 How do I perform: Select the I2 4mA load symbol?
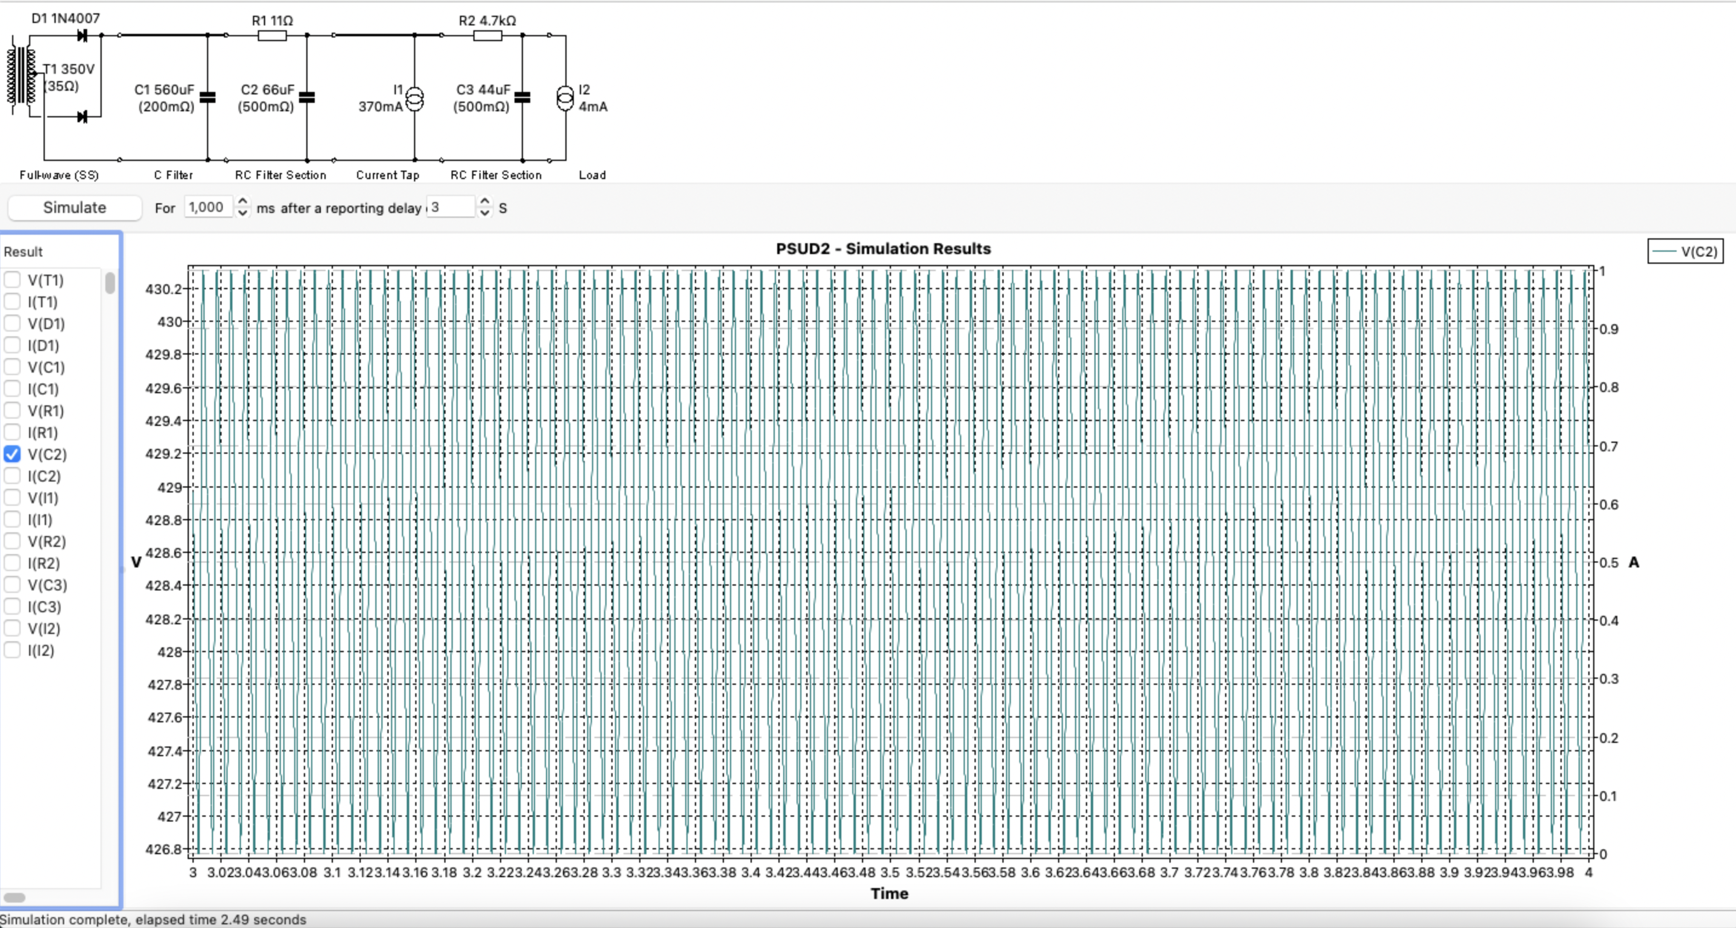click(565, 99)
